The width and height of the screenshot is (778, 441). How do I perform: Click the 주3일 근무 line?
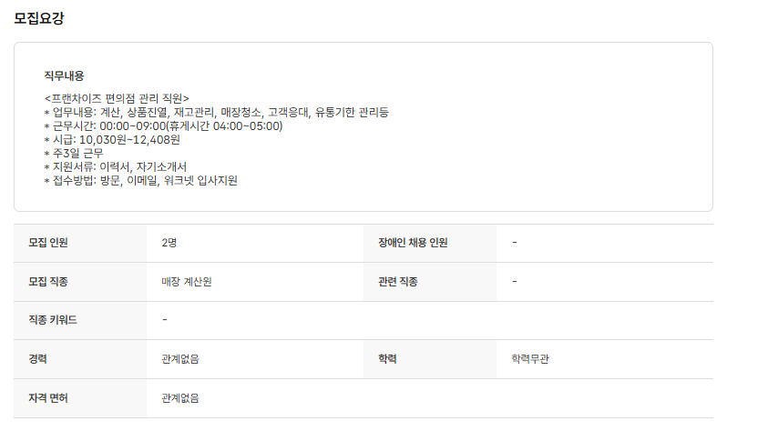[74, 153]
